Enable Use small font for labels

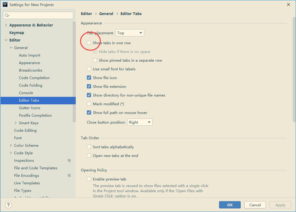coord(89,69)
